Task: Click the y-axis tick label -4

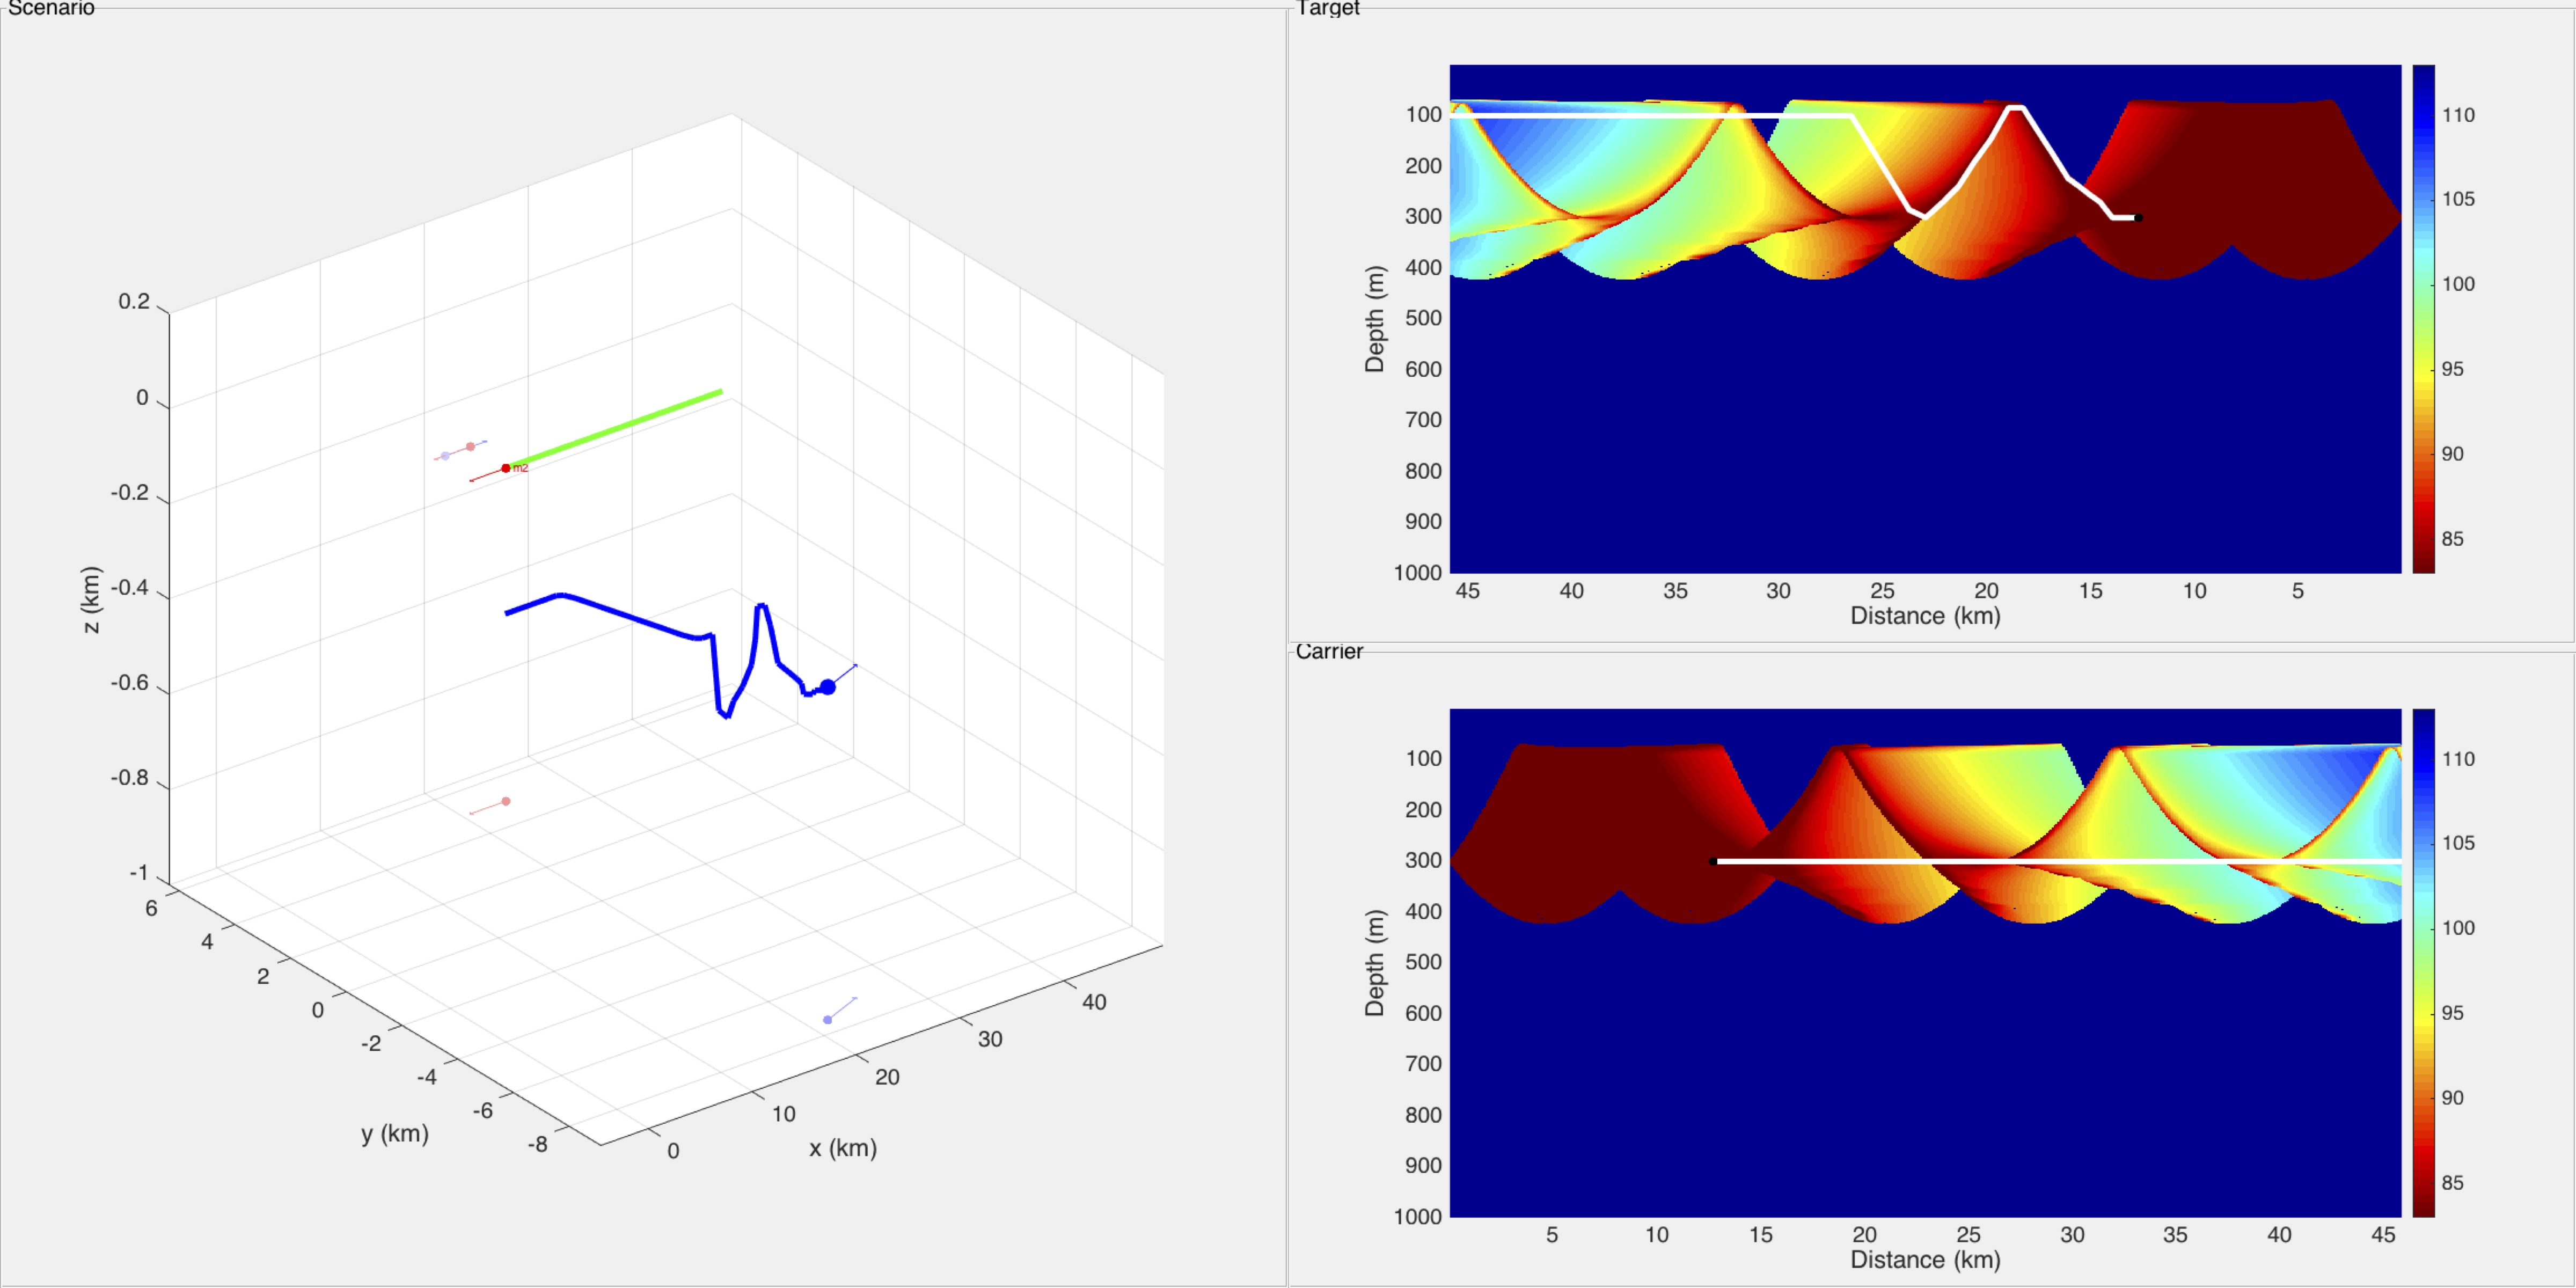Action: pyautogui.click(x=427, y=1077)
